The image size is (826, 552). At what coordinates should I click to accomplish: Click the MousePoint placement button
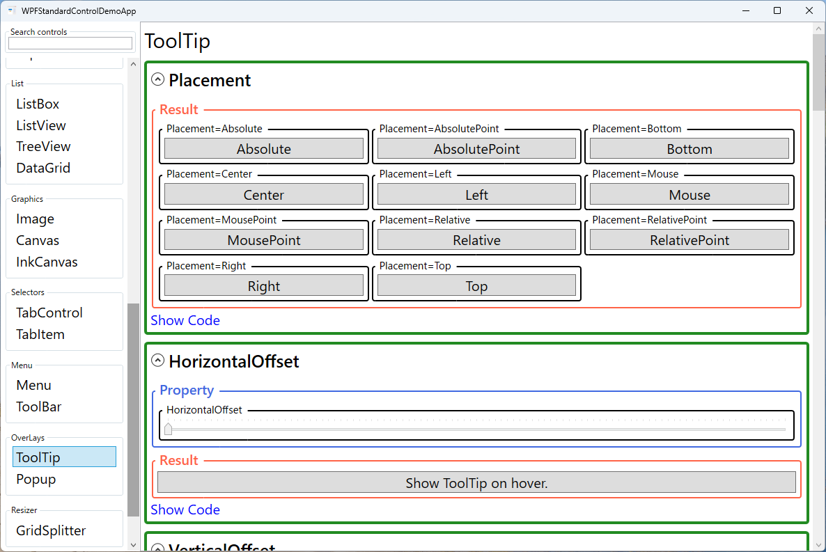264,239
